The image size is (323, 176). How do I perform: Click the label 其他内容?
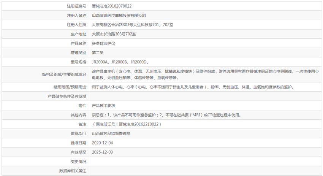(79, 115)
